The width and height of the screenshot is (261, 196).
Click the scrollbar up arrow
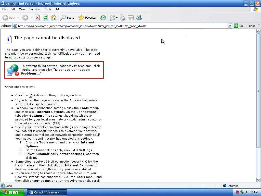[258, 31]
